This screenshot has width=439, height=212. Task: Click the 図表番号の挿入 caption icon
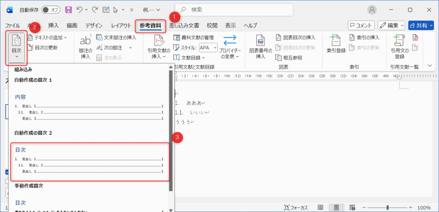(261, 41)
